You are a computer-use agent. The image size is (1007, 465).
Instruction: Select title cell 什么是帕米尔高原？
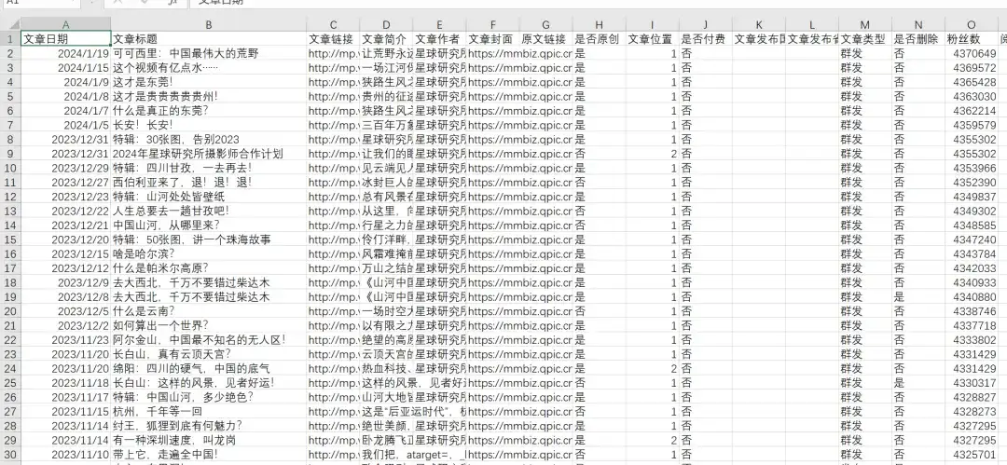click(209, 267)
